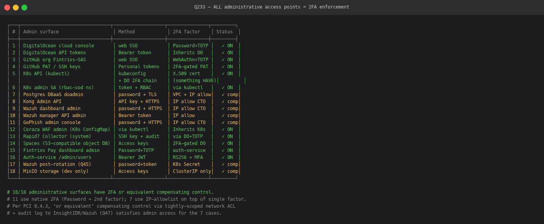Click 'Wazuh manager API admin' entry
The height and width of the screenshot is (224, 544).
point(54,115)
